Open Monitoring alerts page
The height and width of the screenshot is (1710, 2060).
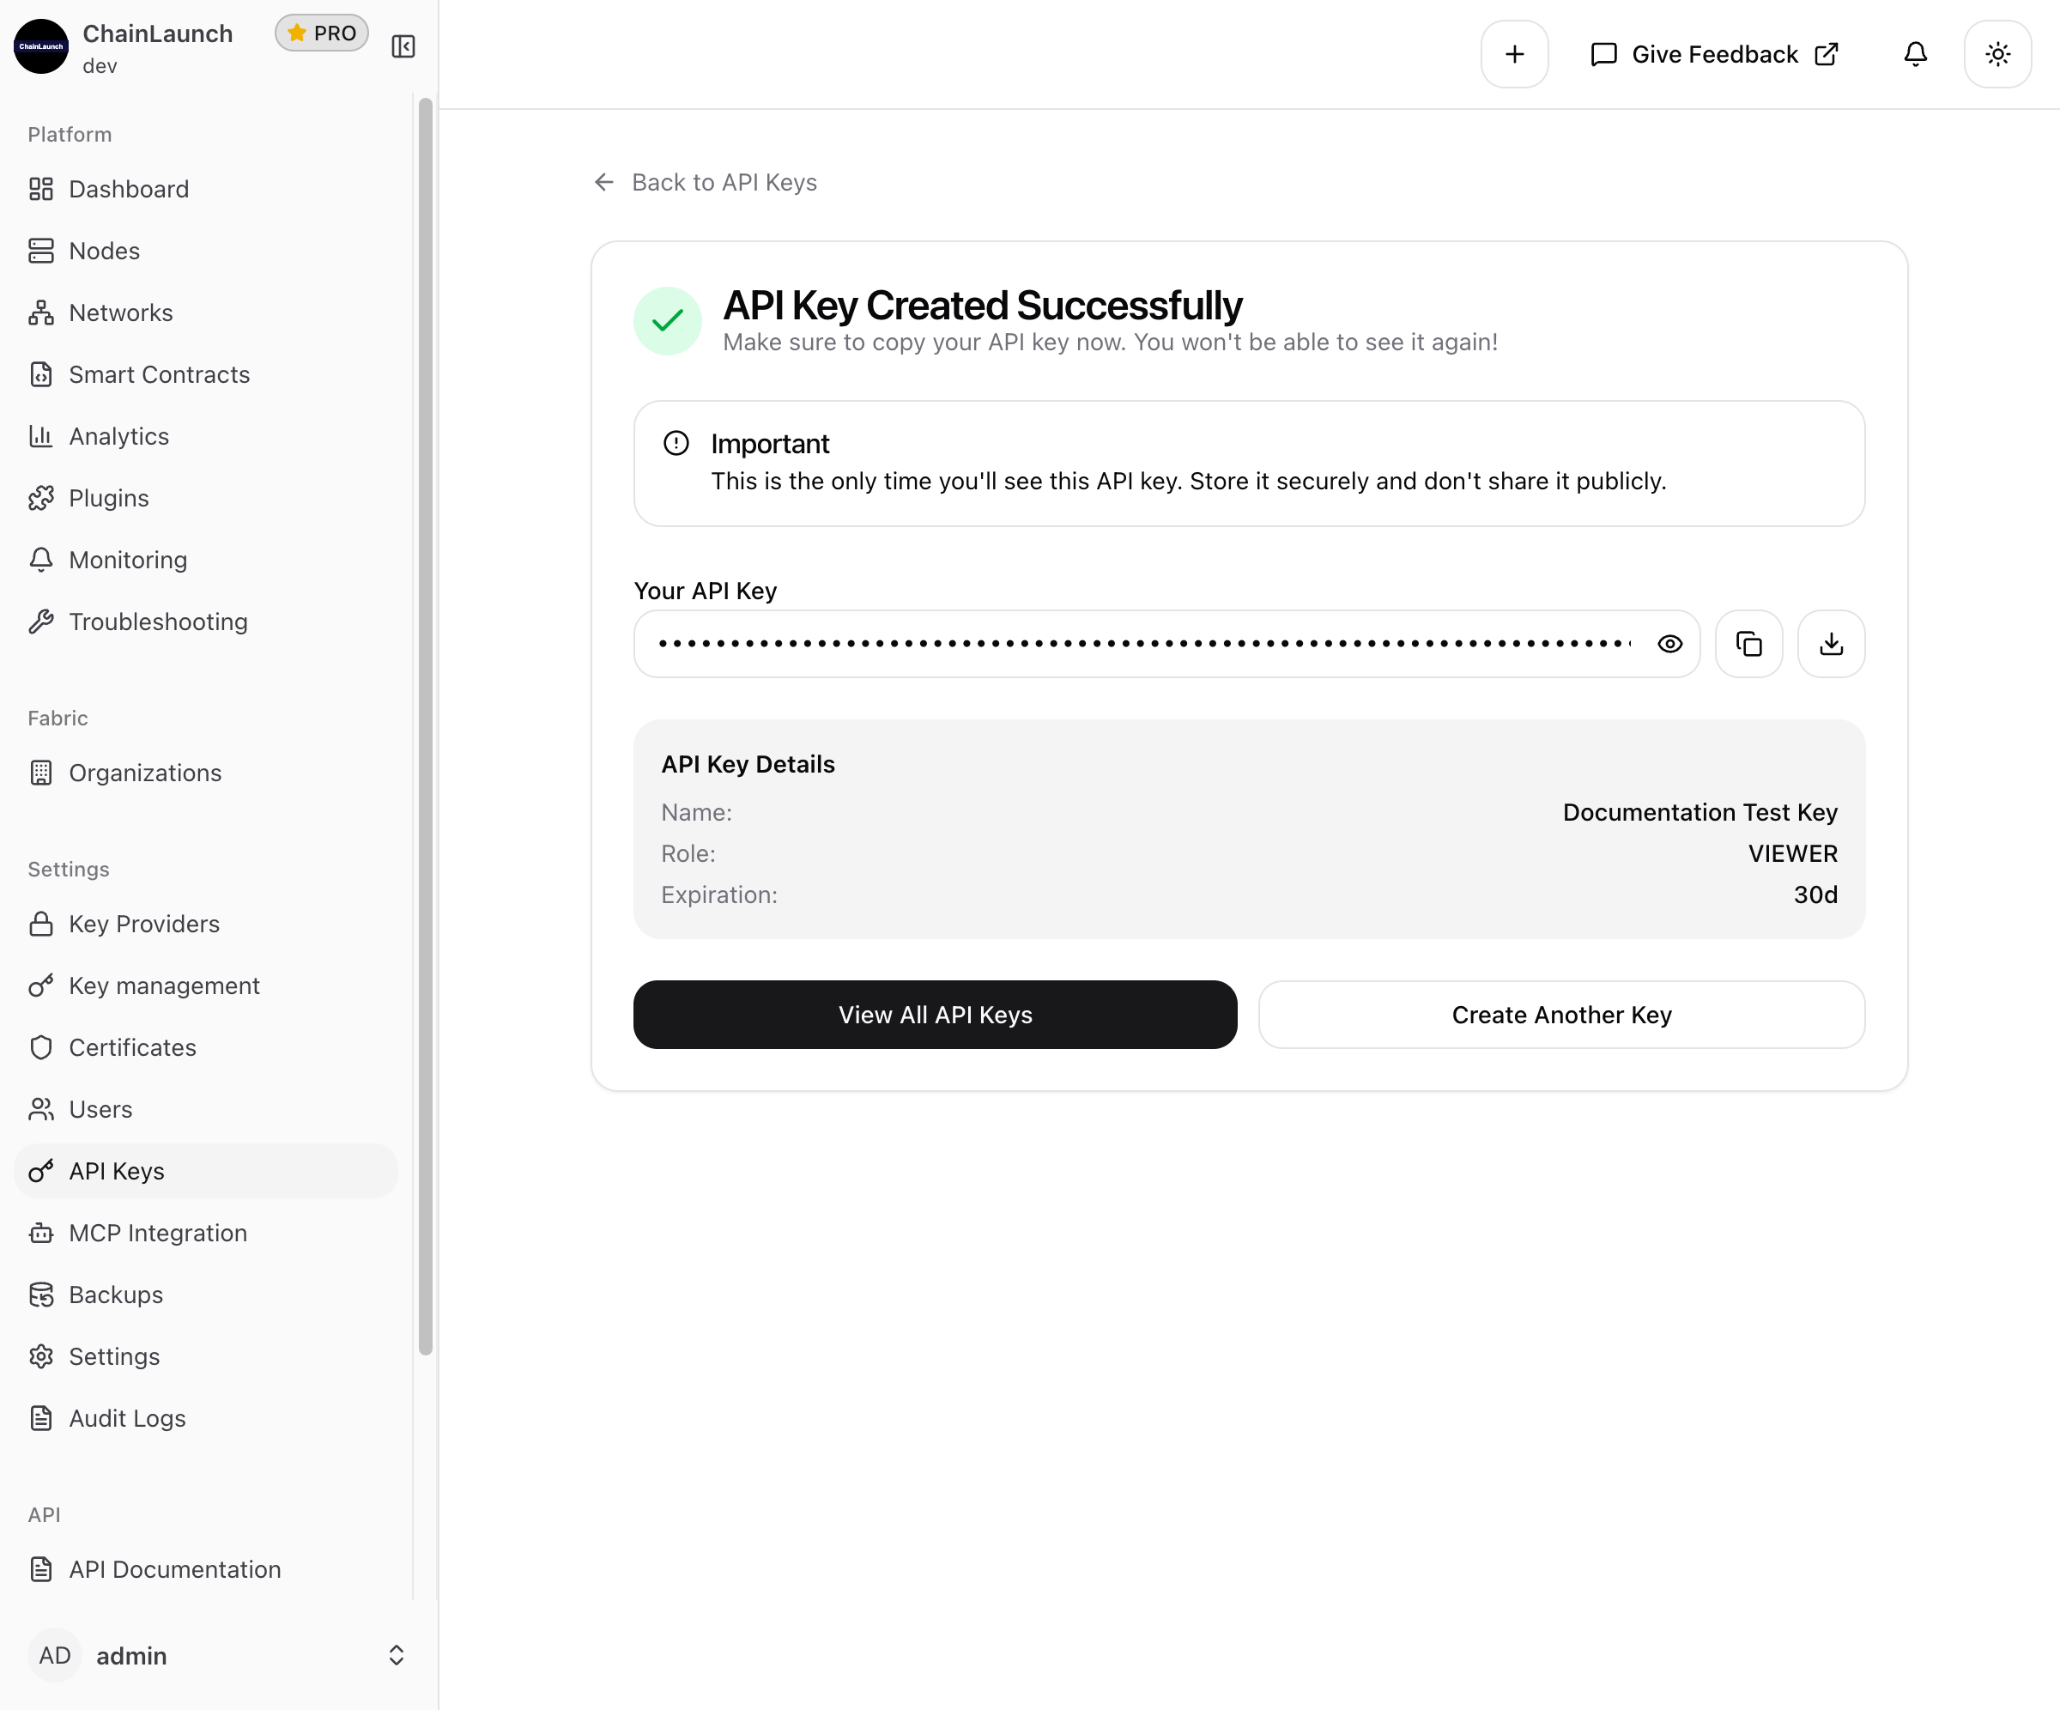click(x=128, y=559)
